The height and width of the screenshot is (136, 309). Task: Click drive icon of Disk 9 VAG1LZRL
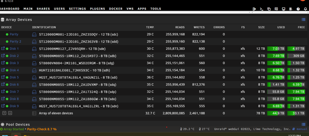(34, 106)
